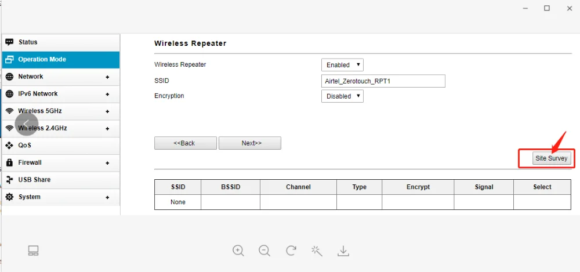
Task: Open the Status menu item
Action: [61, 42]
